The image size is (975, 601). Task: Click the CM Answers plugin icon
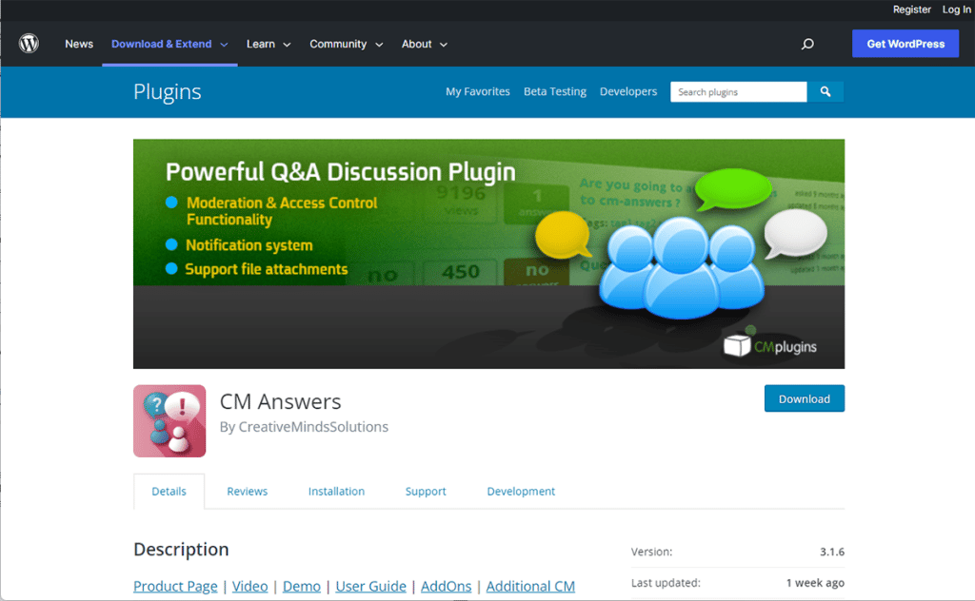(x=169, y=421)
